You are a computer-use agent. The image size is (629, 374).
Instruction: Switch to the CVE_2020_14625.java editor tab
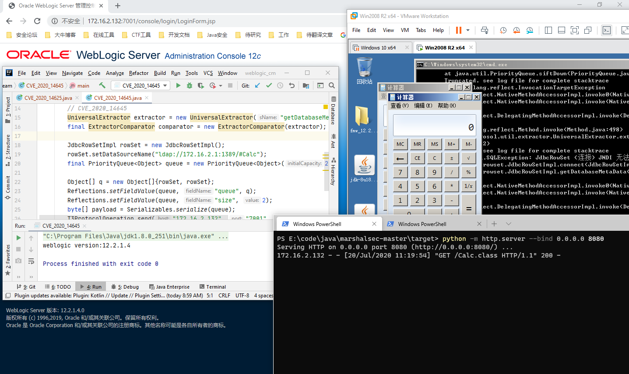tap(48, 98)
